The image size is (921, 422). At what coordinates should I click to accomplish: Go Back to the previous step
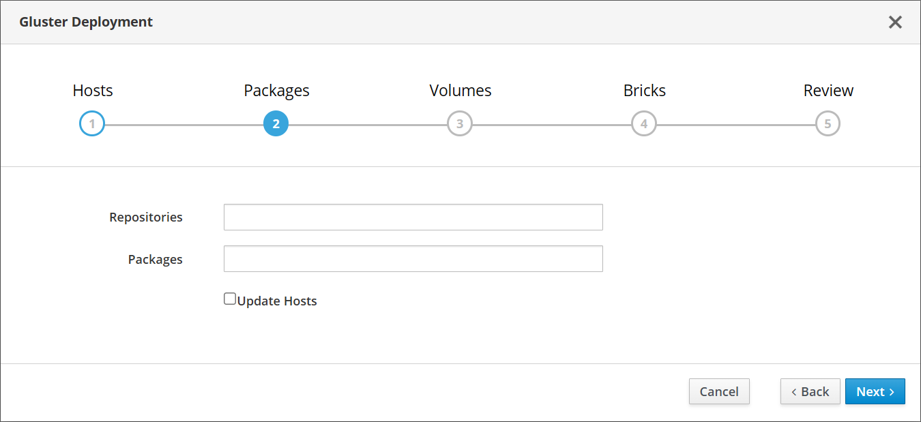click(810, 391)
